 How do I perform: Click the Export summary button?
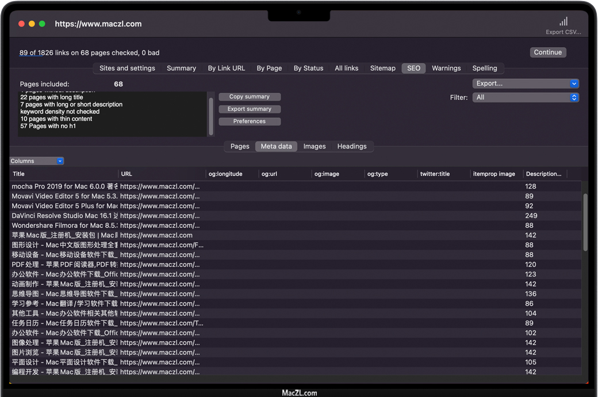(x=250, y=109)
